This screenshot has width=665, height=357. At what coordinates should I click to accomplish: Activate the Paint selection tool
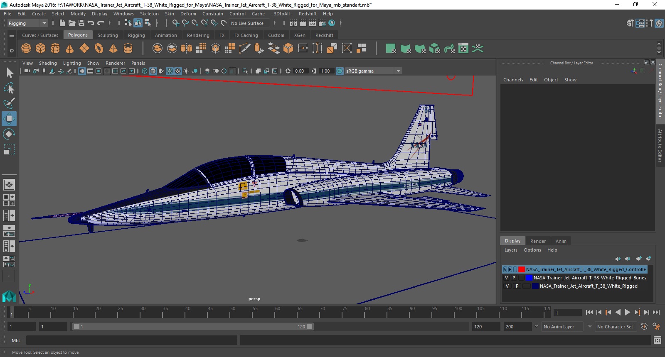9,103
